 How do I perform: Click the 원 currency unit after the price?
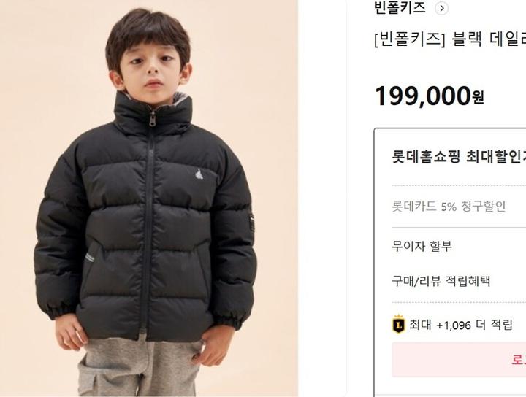(x=478, y=98)
